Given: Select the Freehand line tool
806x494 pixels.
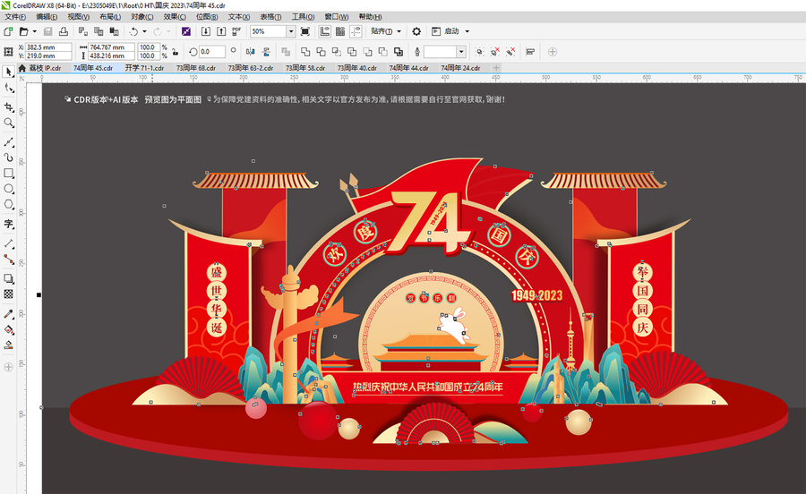Looking at the screenshot, I should click(x=8, y=141).
